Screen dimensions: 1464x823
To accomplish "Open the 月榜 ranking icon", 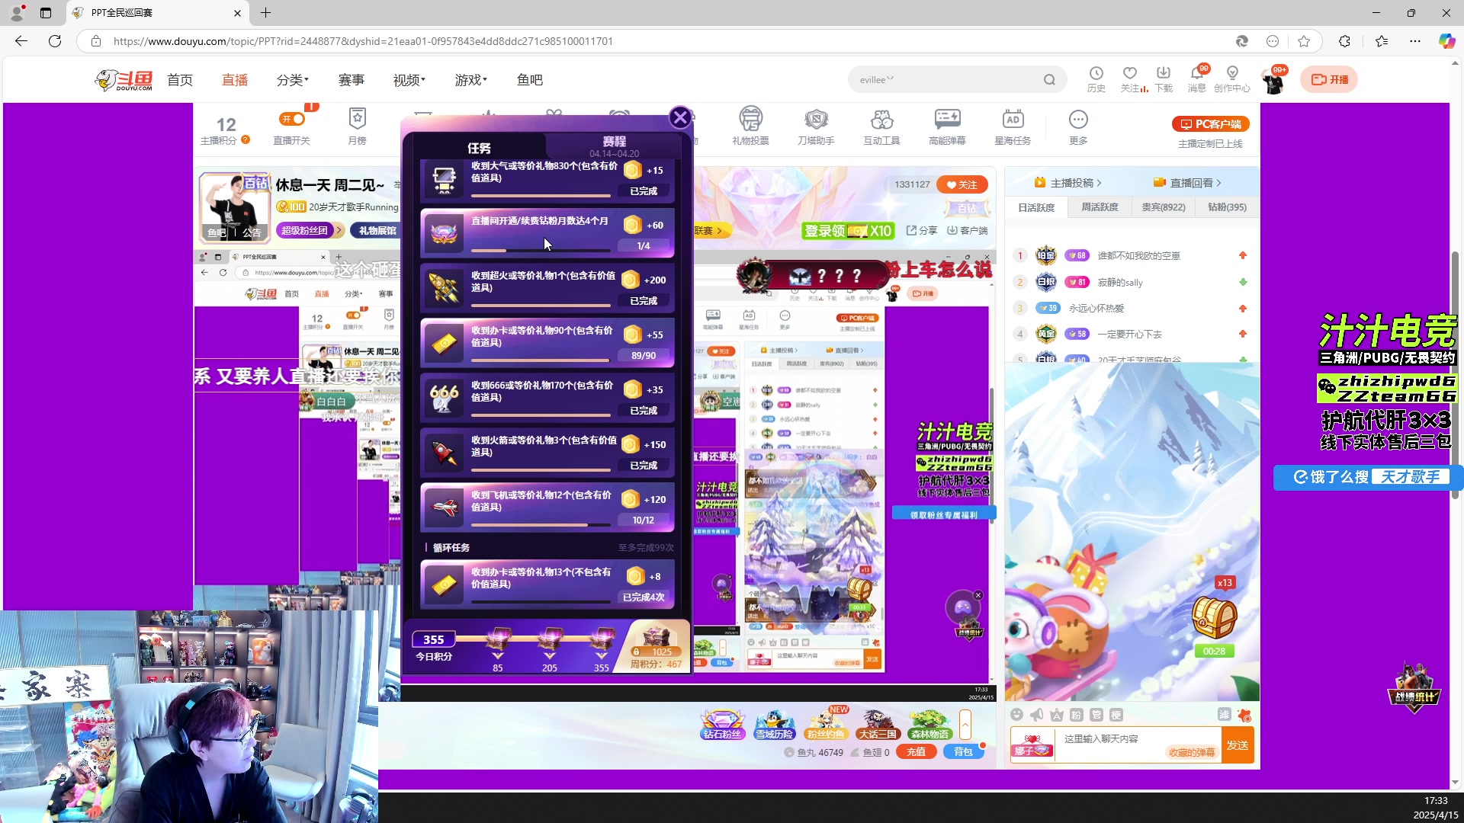I will 357,126.
